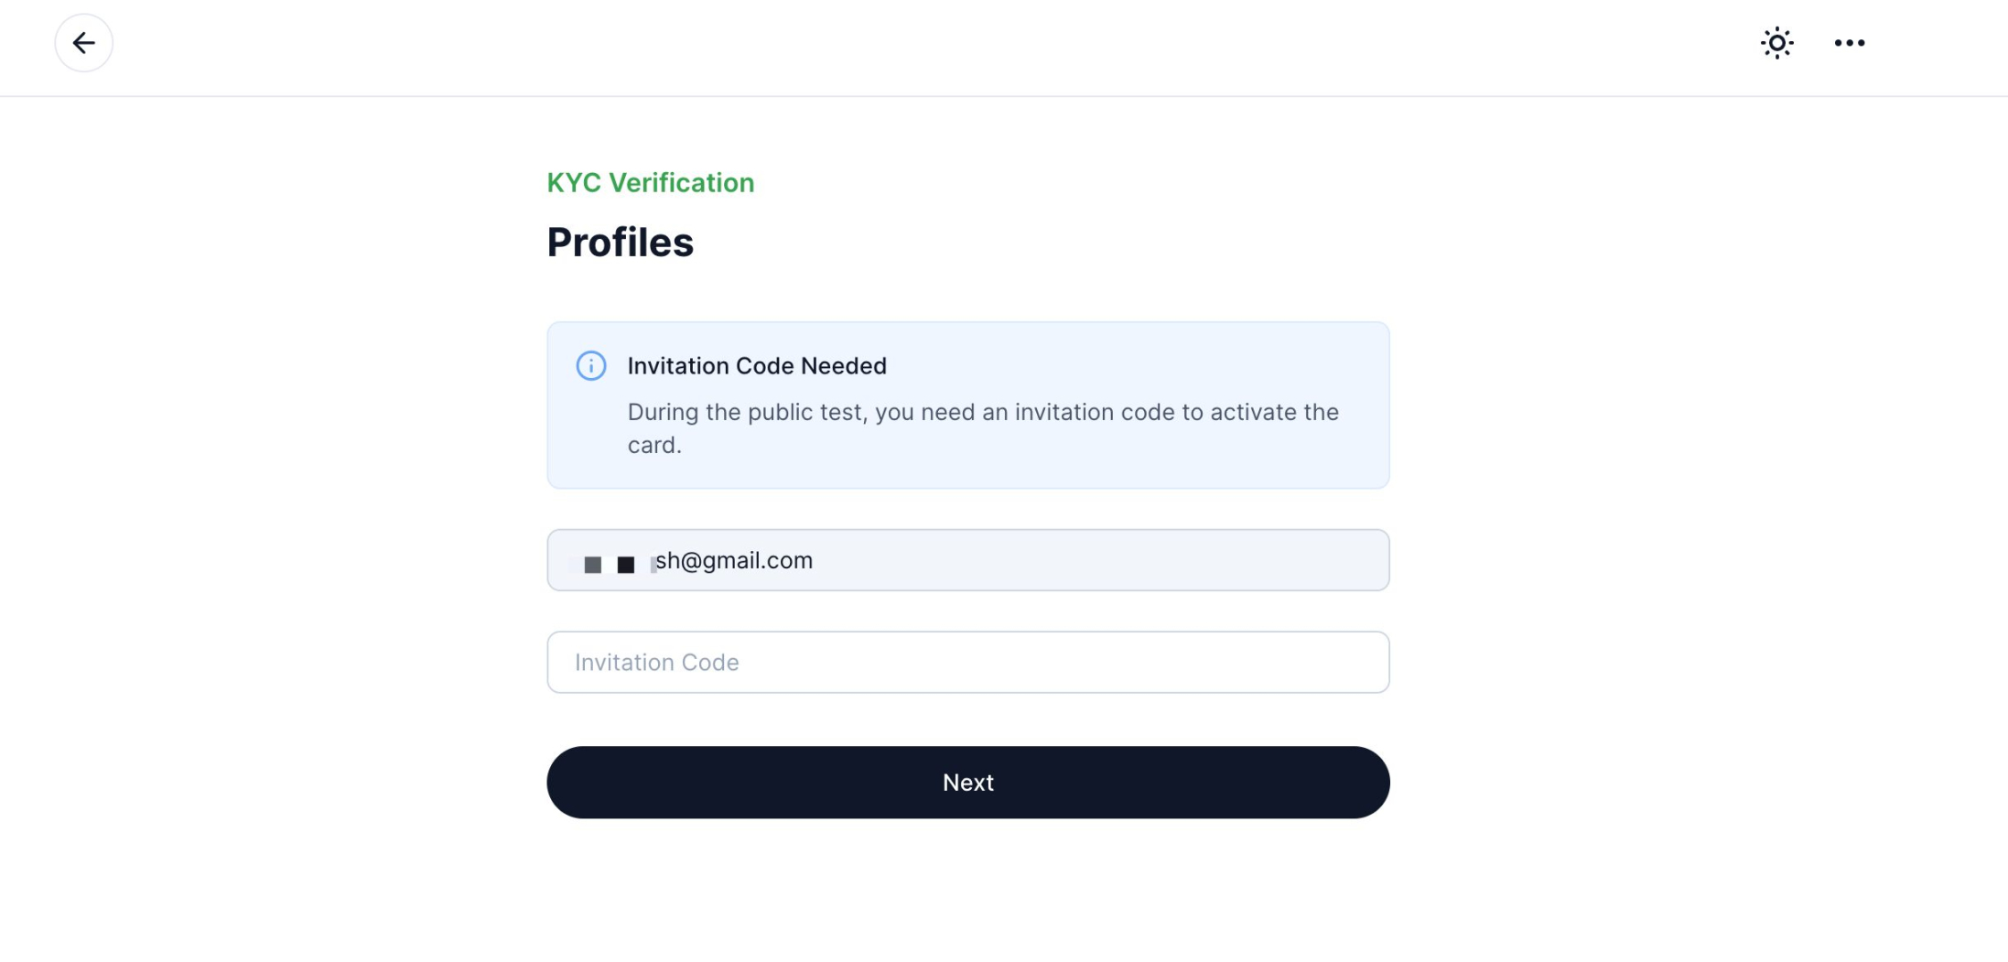Click the back arrow button
Image resolution: width=2008 pixels, height=962 pixels.
click(83, 43)
